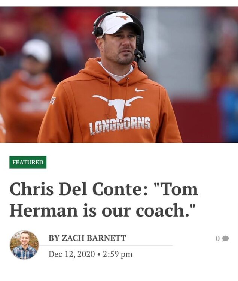Click the LONGHORNS text on the hoodie
238x281 pixels.
point(120,126)
